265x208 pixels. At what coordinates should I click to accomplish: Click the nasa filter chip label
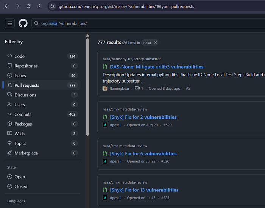coord(147,43)
